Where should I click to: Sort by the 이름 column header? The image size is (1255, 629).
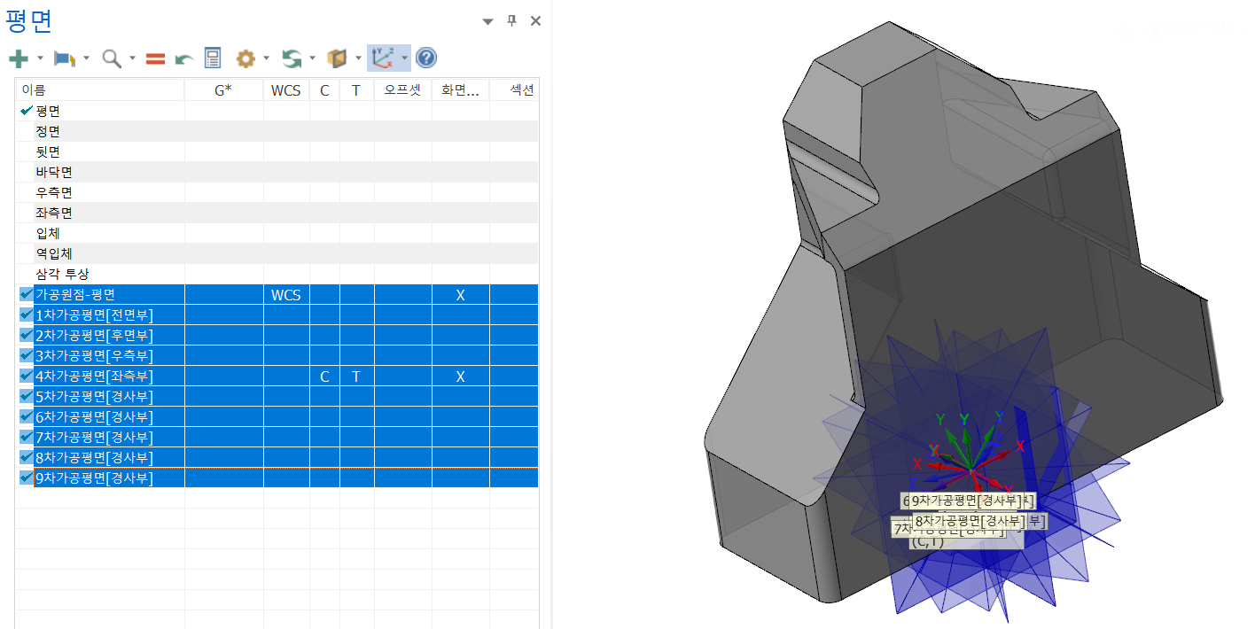coord(99,89)
